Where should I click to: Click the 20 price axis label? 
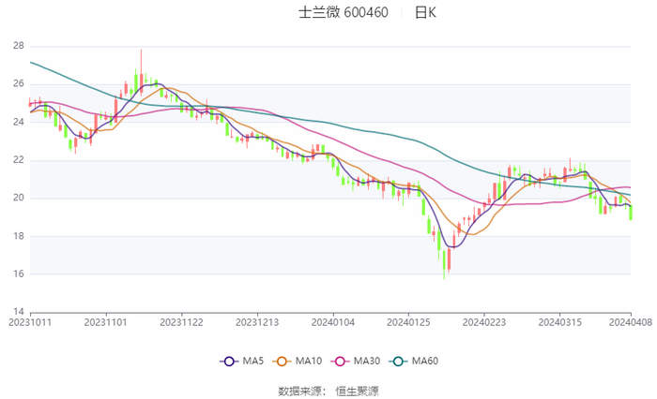[x=19, y=198]
